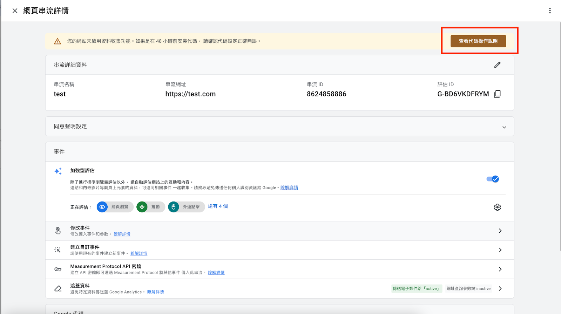Viewport: 561px width, 314px height.
Task: Click the 修改事件 touch icon
Action: (x=58, y=231)
